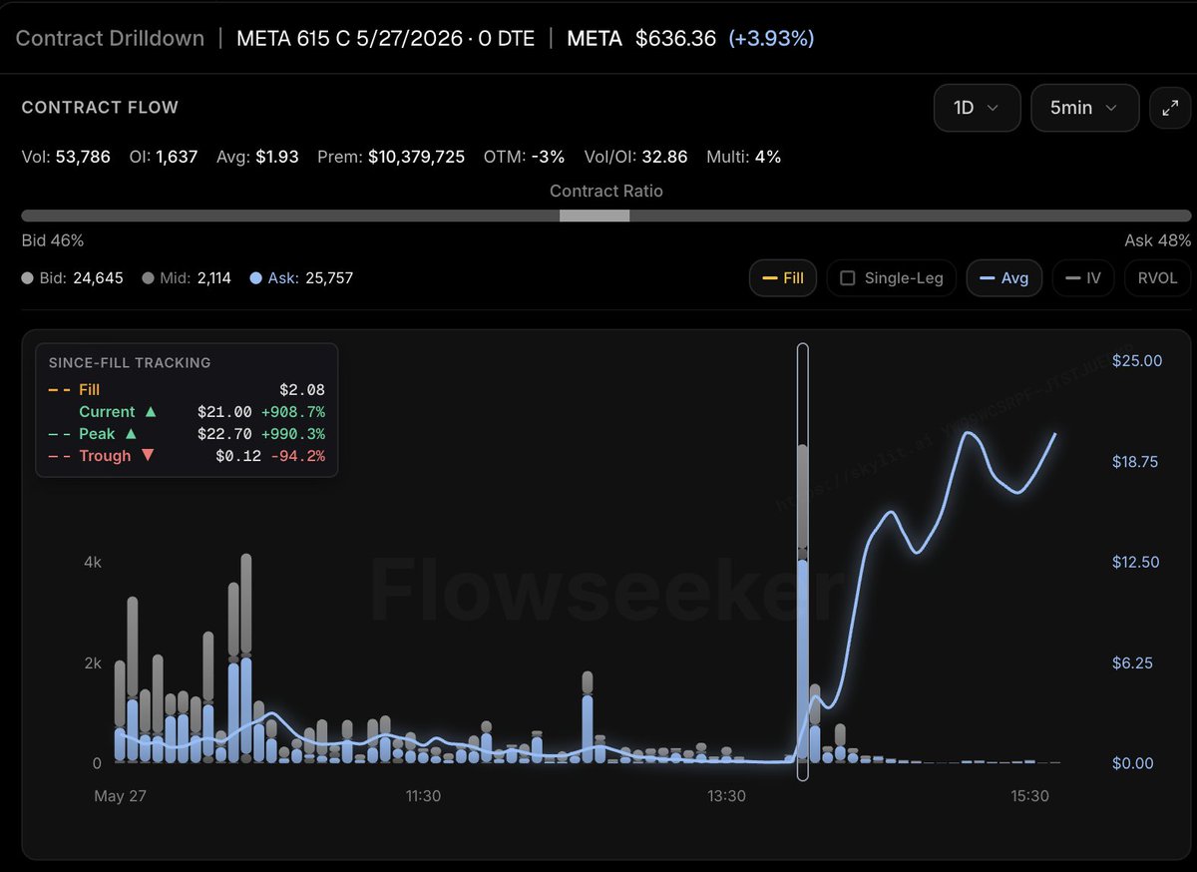Click the Ask: 25,757 legend entry
Viewport: 1197px width, 872px height.
(301, 278)
